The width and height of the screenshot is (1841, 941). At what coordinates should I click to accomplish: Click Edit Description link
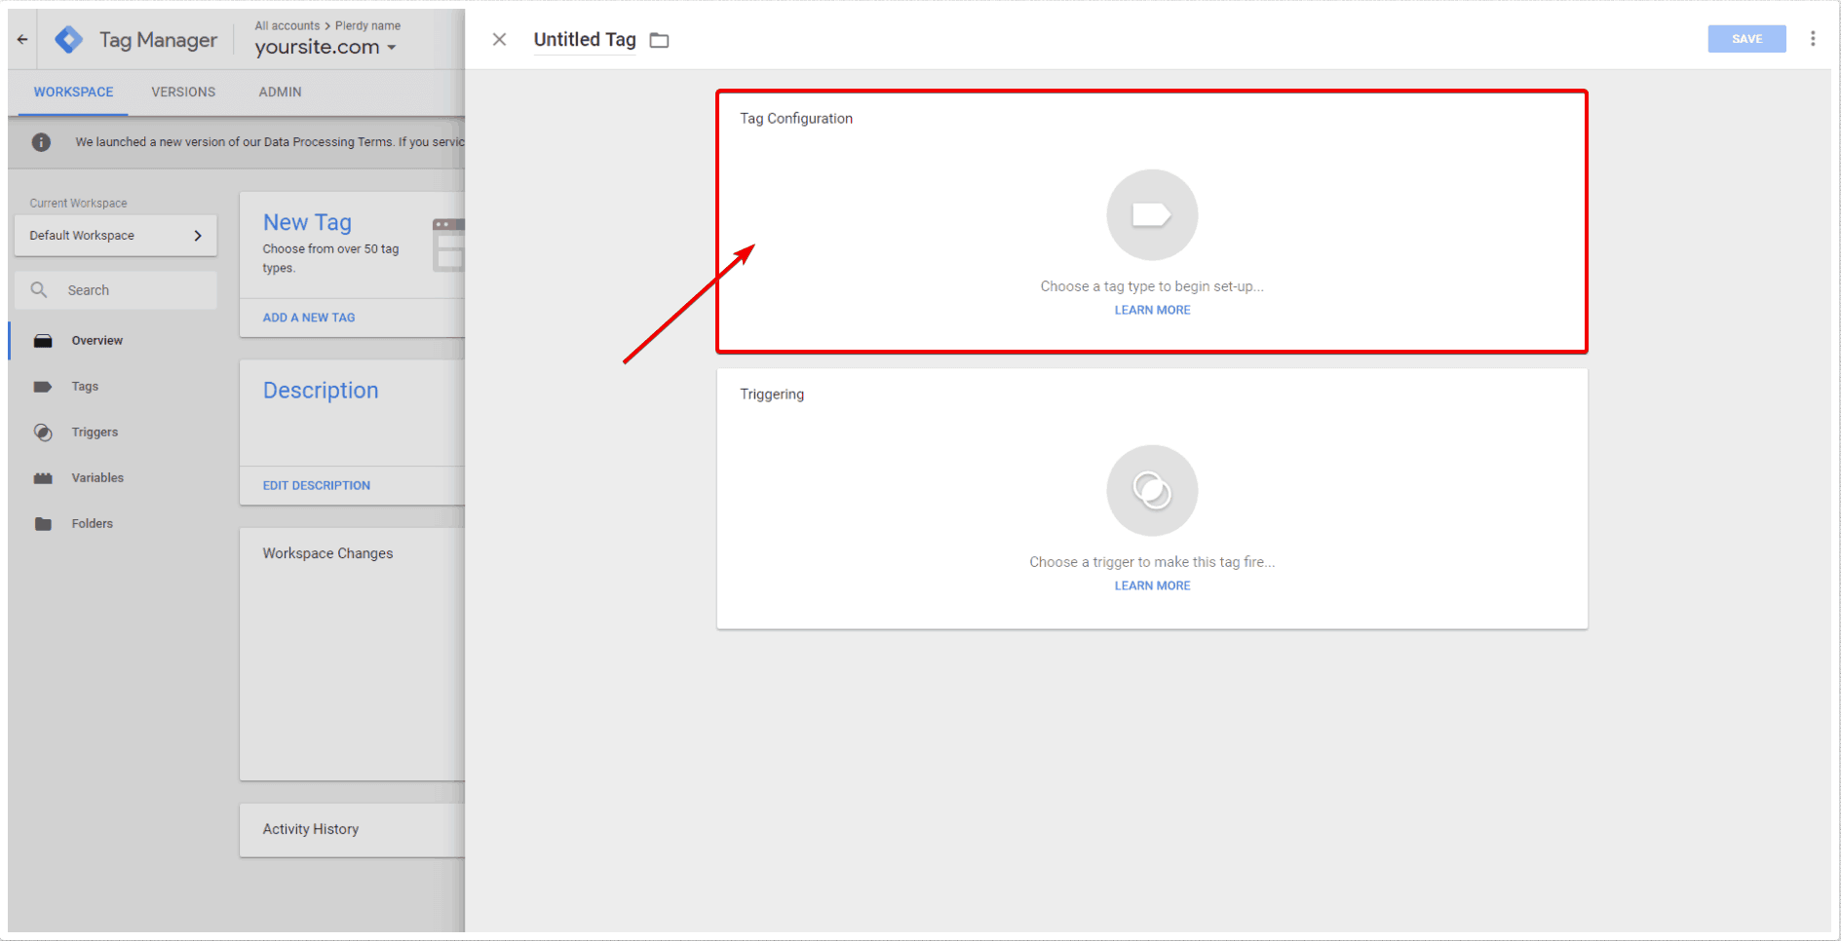pos(317,485)
